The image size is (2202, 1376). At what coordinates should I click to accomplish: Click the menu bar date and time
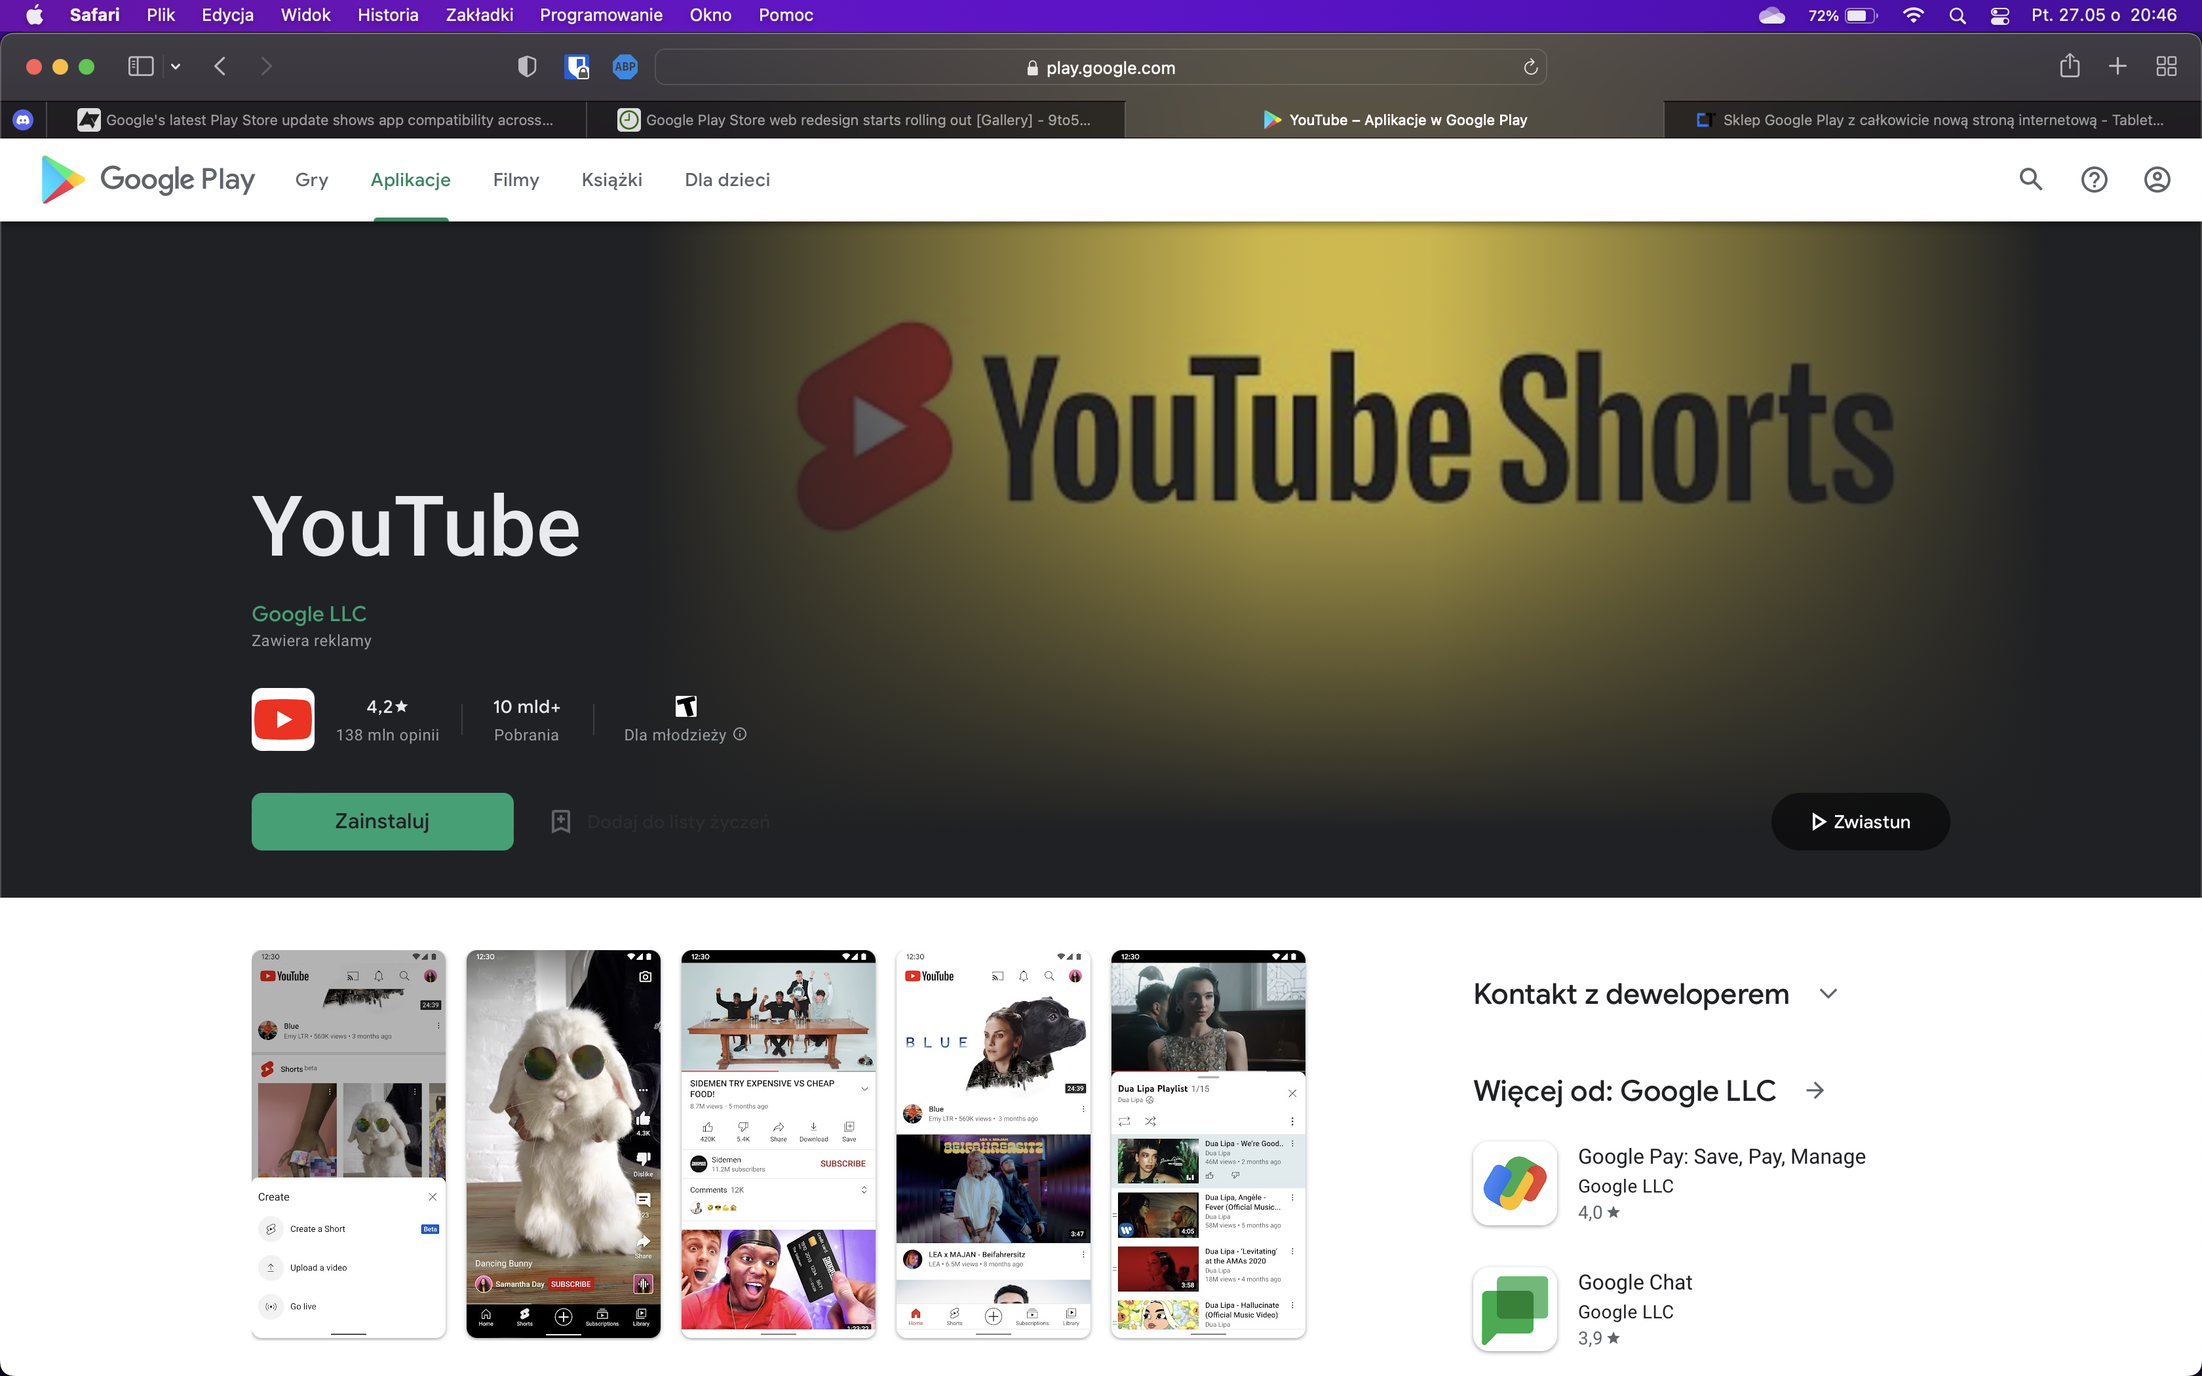(2104, 16)
